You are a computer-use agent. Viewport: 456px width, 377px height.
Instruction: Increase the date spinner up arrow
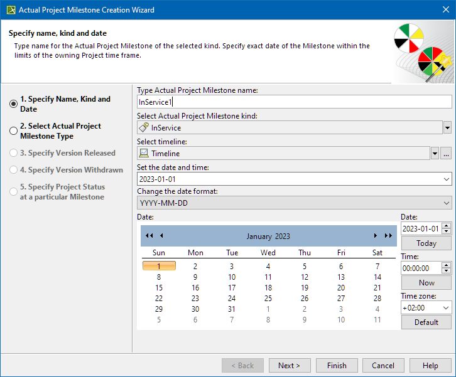tap(447, 226)
